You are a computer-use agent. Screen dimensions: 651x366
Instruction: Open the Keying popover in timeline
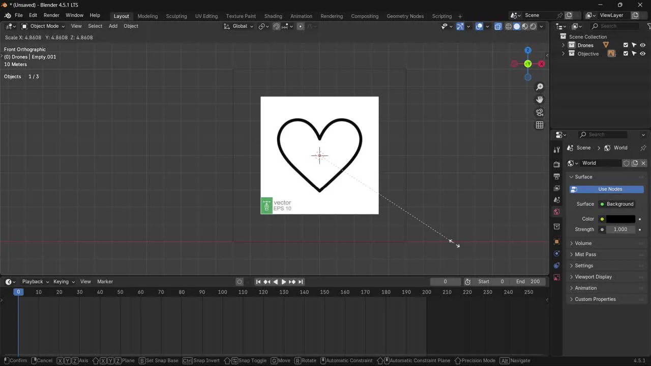(64, 282)
